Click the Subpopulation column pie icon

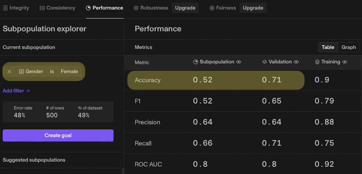point(195,62)
